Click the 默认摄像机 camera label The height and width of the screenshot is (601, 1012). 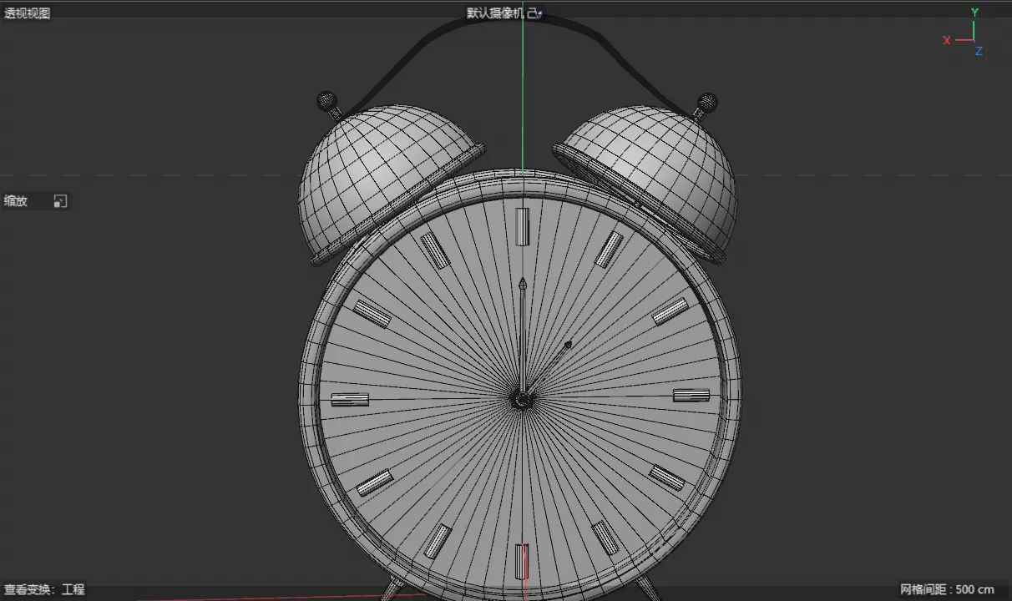pos(496,13)
